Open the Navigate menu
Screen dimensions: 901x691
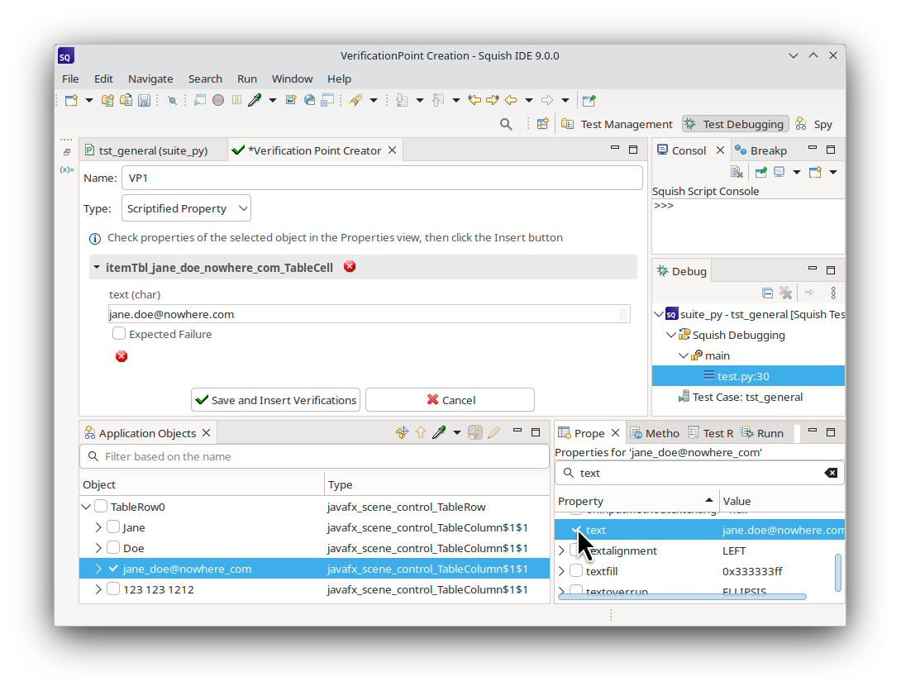[x=150, y=79]
